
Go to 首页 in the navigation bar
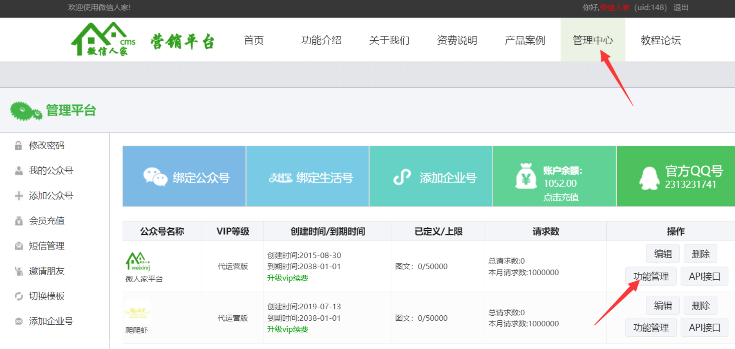(x=254, y=40)
